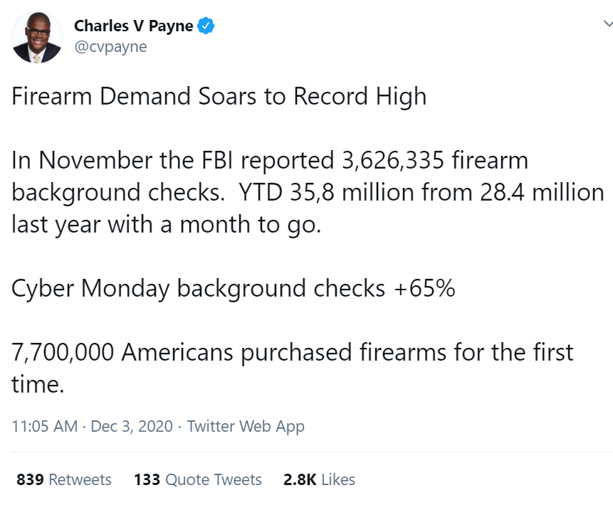Show the 2.8K Likes list

click(x=319, y=480)
